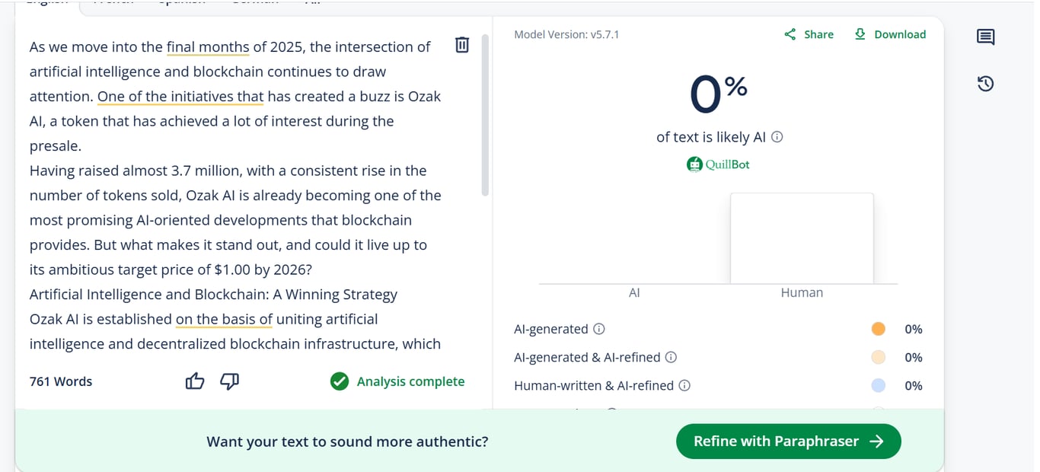The height and width of the screenshot is (472, 1040).
Task: Open the feedback comment icon in the right sidebar
Action: pyautogui.click(x=985, y=37)
